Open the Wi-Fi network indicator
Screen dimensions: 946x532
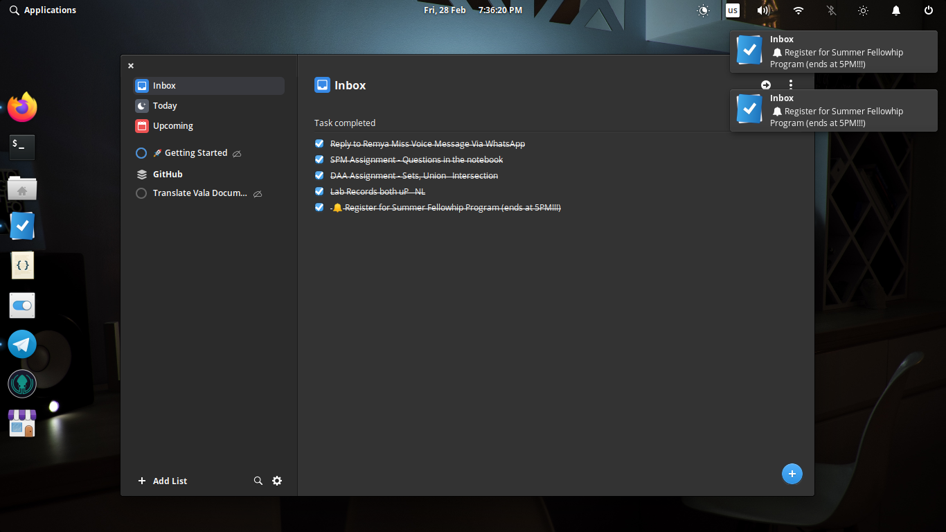pyautogui.click(x=798, y=10)
